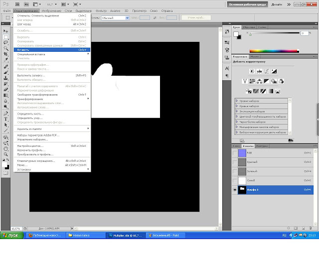Add a Curves adjustment
319x255 pixels.
pos(267,71)
